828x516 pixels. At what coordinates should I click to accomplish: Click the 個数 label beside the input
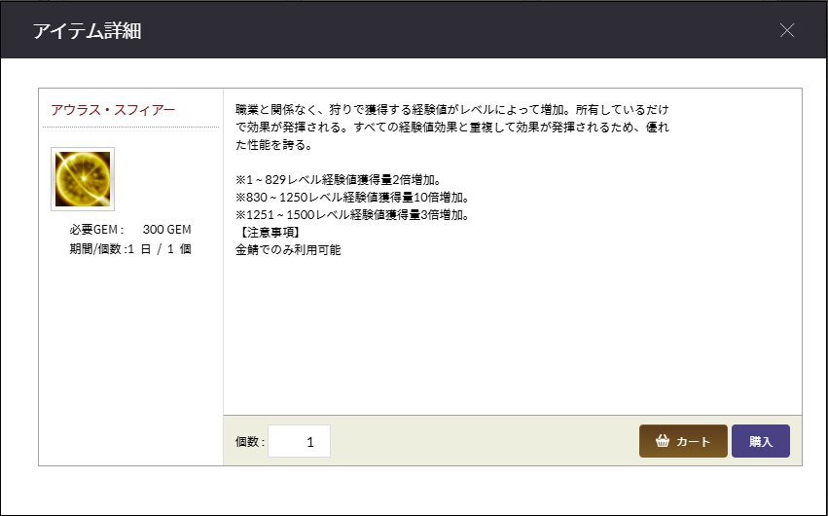click(x=249, y=442)
